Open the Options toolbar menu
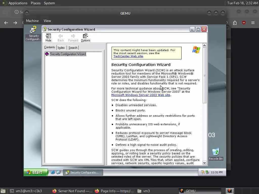The height and width of the screenshot is (194, 259). (x=85, y=38)
